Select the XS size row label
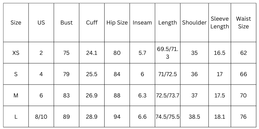The height and width of the screenshot is (129, 259). tap(16, 53)
